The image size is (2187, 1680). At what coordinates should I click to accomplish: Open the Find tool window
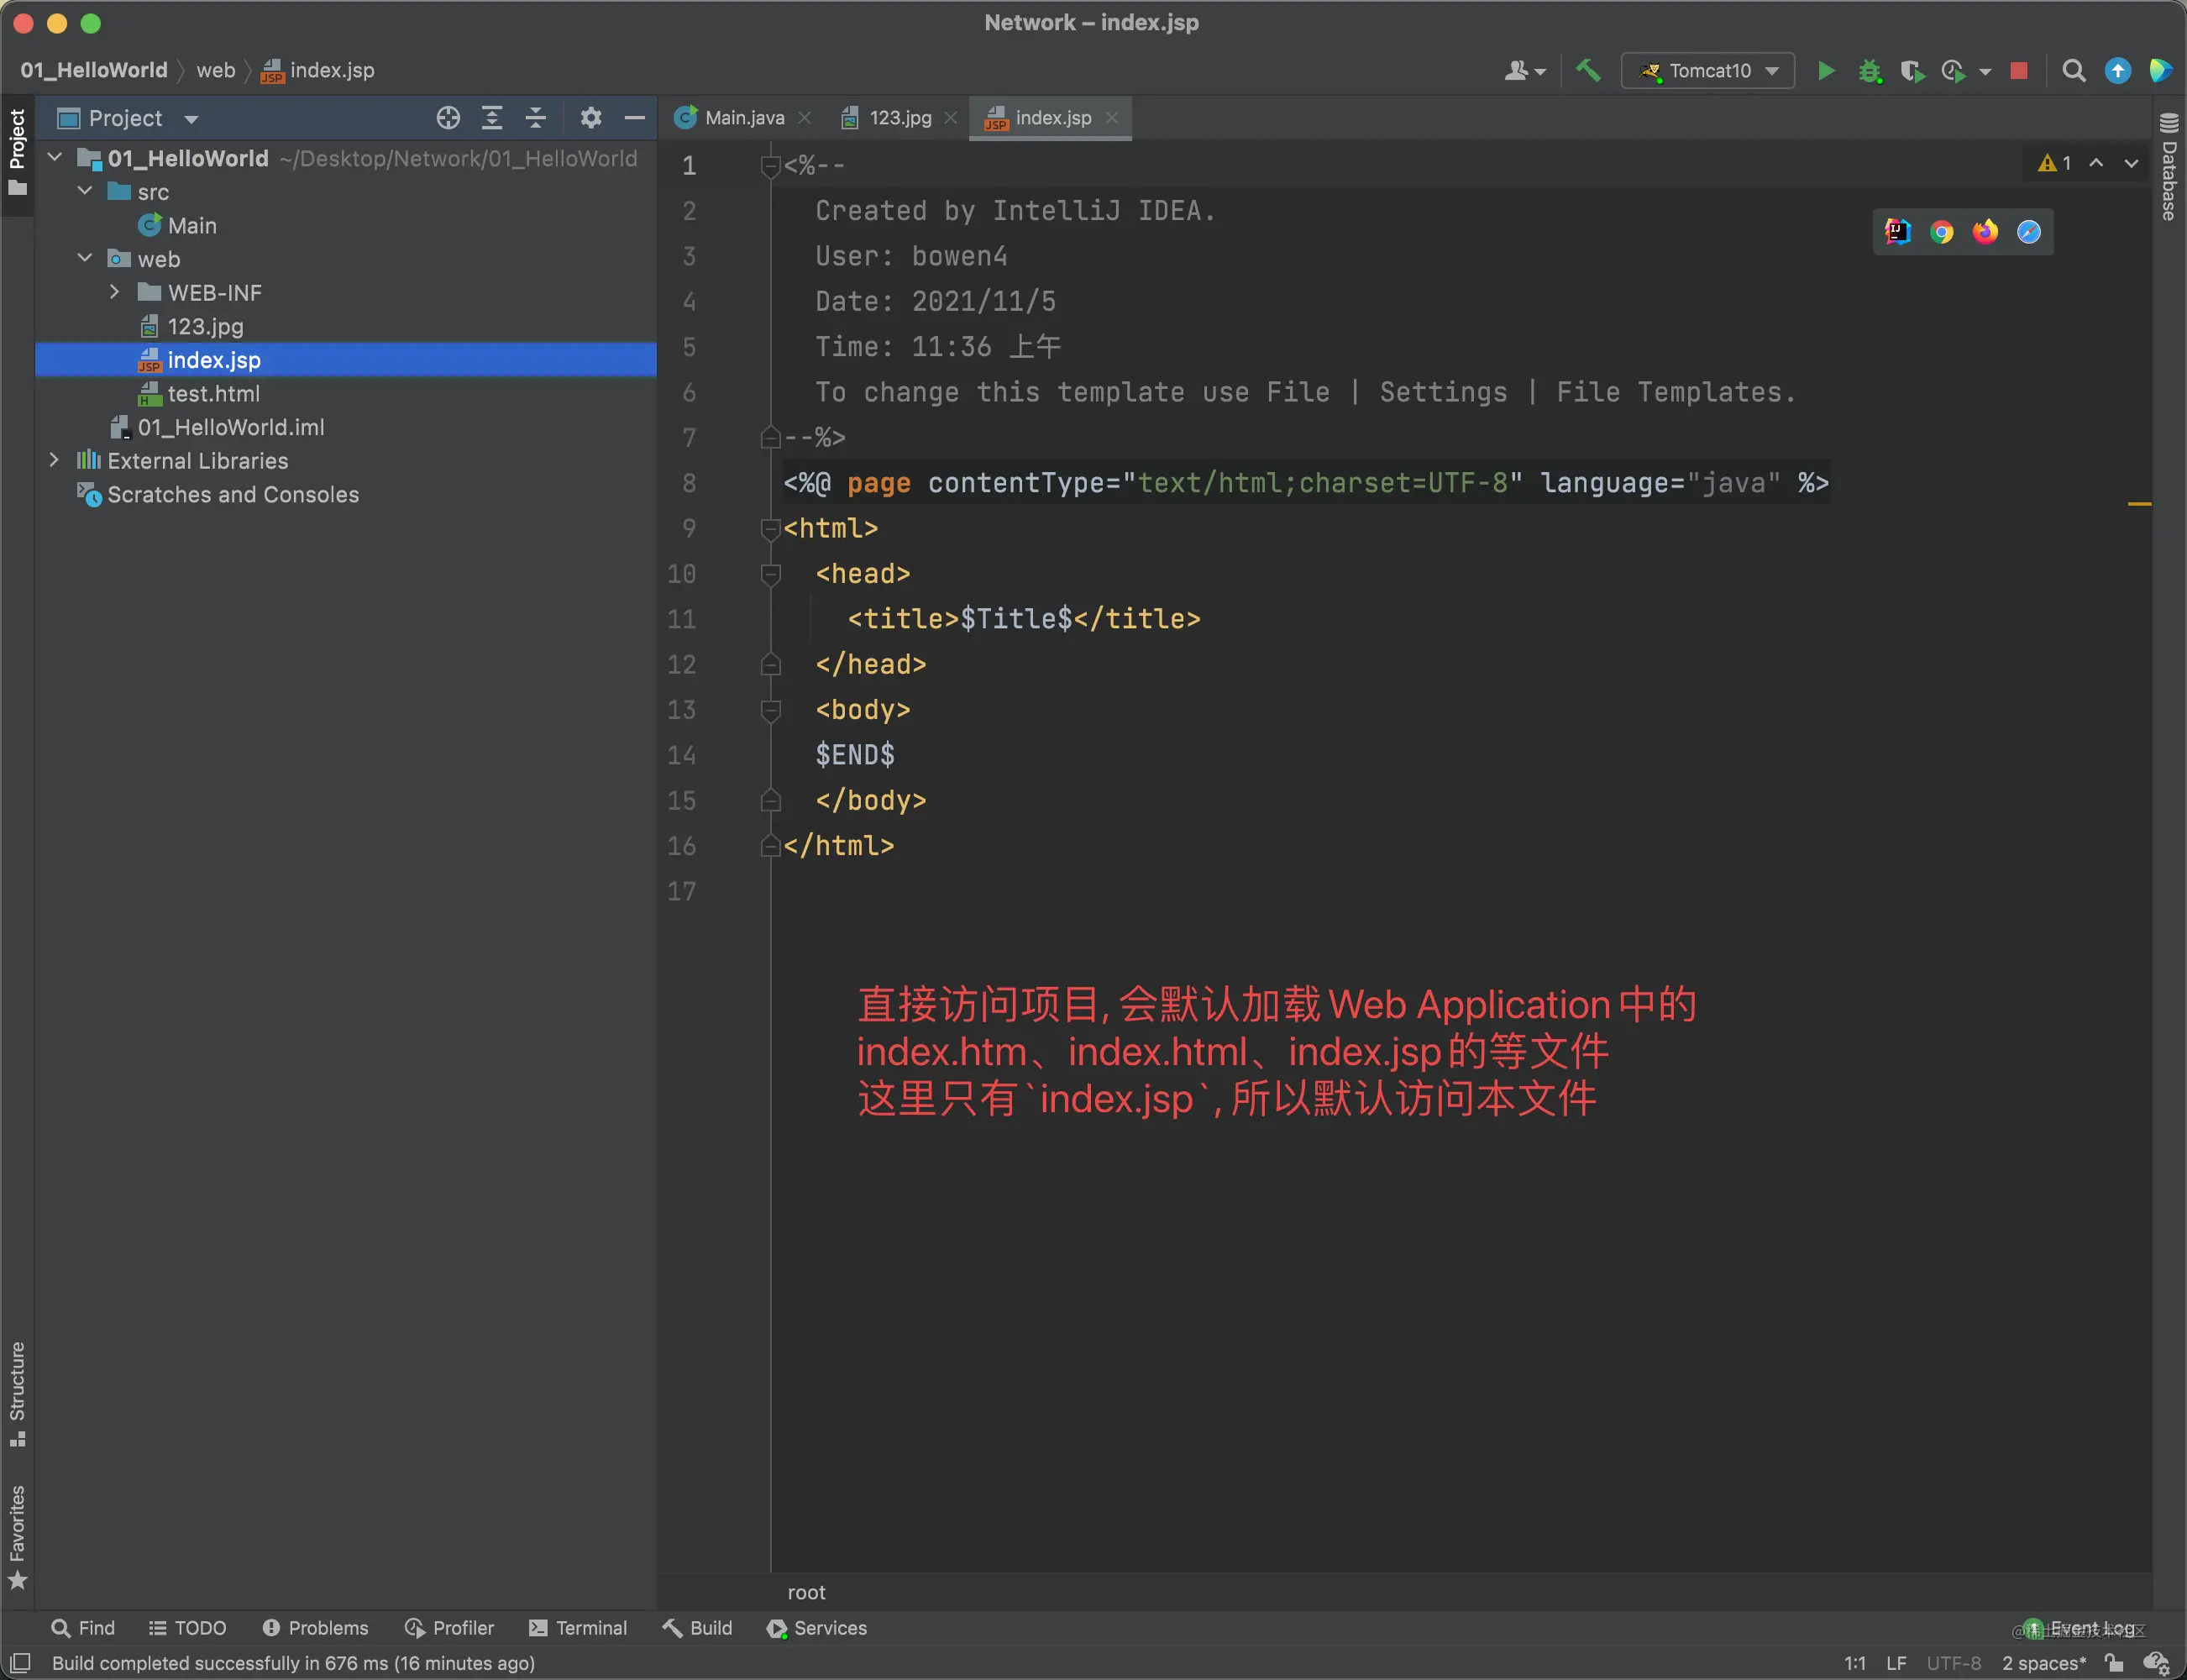[x=83, y=1628]
